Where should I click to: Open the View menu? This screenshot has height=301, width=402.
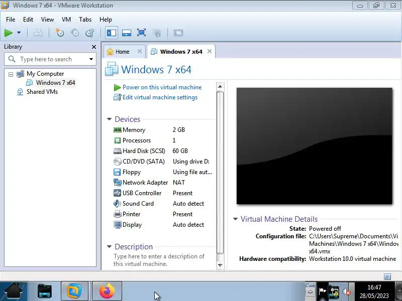tap(47, 20)
